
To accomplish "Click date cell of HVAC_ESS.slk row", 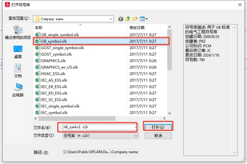I will coord(143,74).
